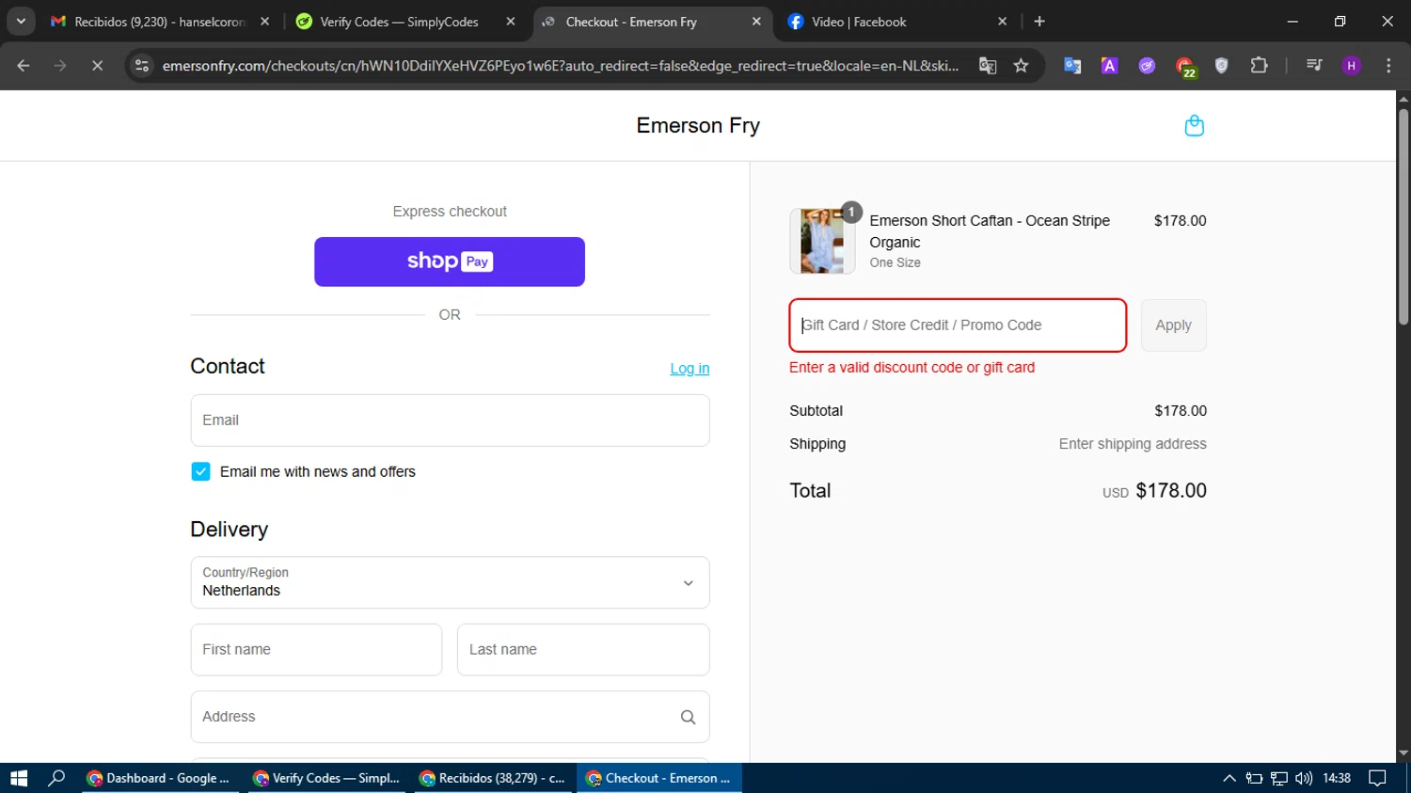Click the address bar URL

coord(561,66)
